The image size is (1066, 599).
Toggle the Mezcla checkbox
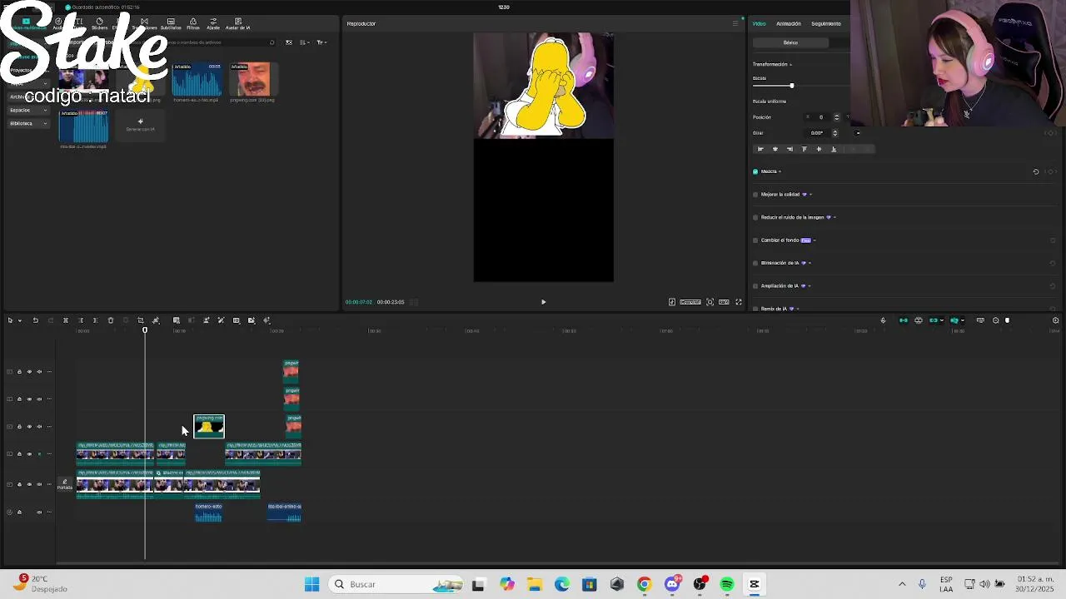click(755, 171)
